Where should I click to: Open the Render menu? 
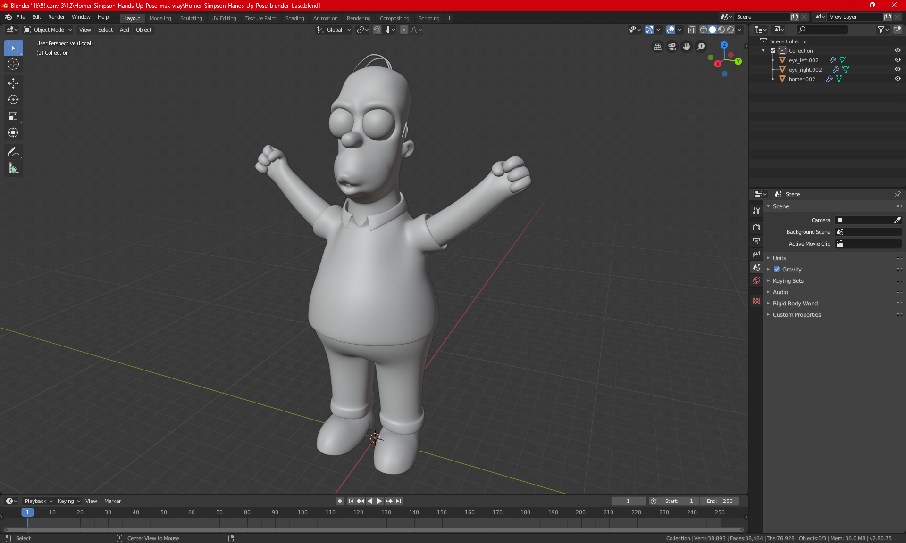pyautogui.click(x=56, y=17)
